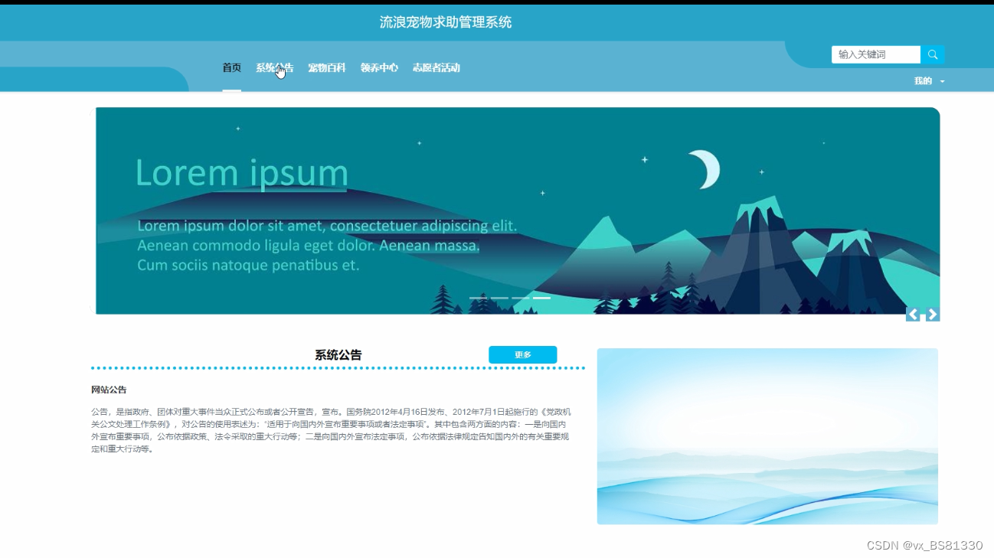Open the 系统公告 navigation item
This screenshot has height=558, width=994.
pos(274,67)
